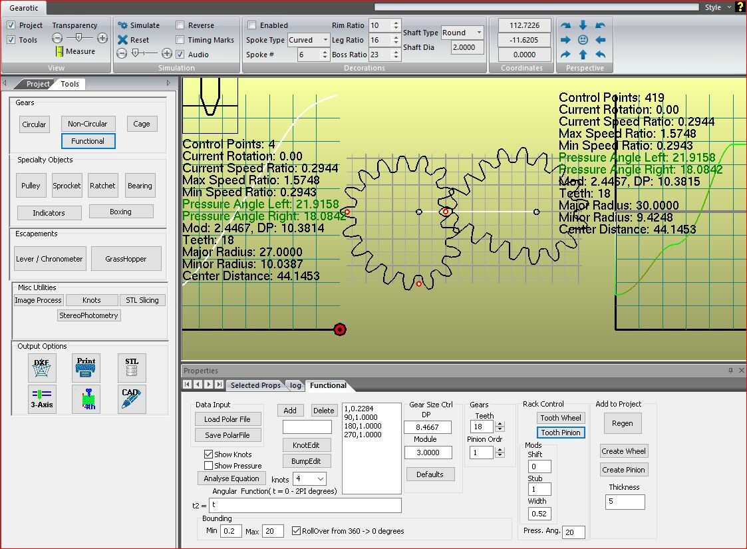Click the perspective left arrow

(600, 40)
